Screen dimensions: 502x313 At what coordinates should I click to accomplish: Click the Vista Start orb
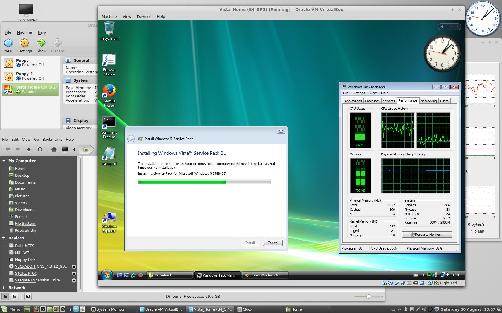pos(107,275)
